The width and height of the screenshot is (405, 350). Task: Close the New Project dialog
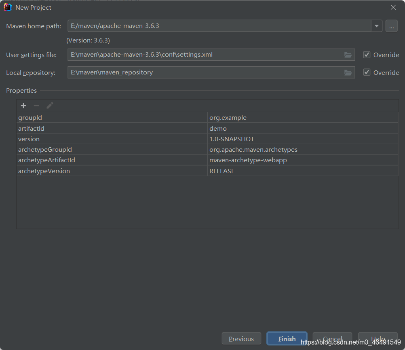point(393,8)
